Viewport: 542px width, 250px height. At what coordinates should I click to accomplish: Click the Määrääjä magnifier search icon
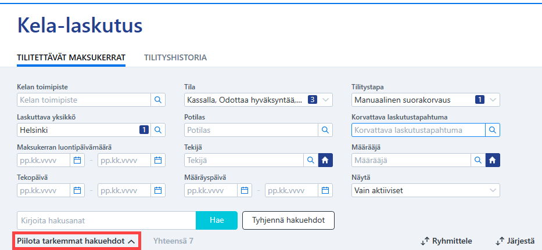478,160
